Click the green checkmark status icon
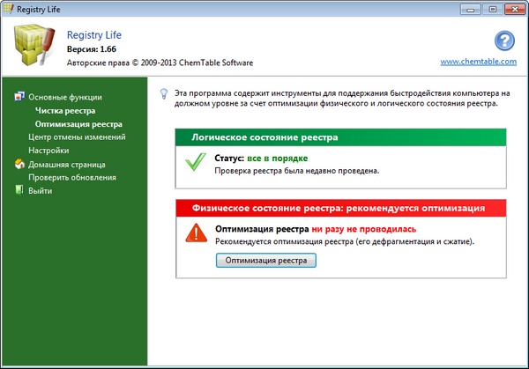The image size is (529, 369). coord(195,163)
